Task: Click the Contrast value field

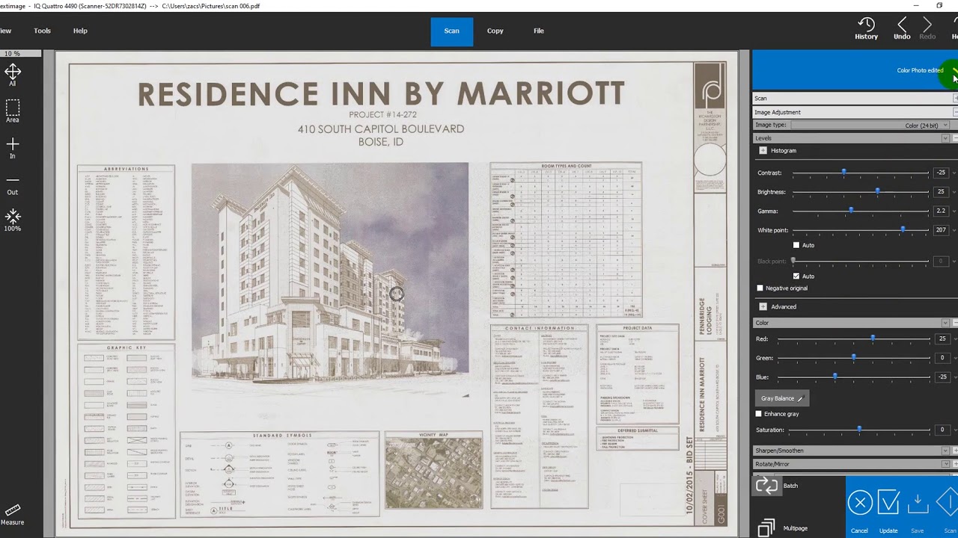Action: click(942, 173)
